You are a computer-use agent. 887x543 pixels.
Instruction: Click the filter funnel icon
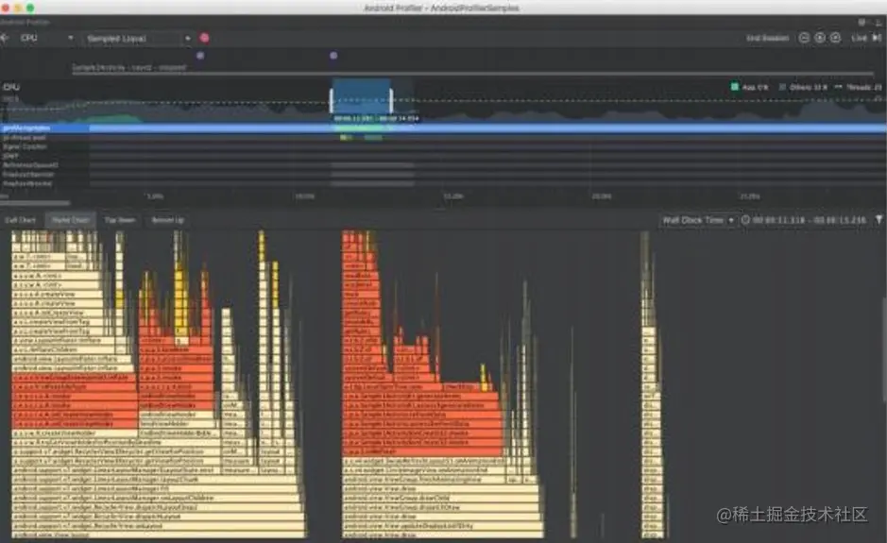(x=879, y=219)
